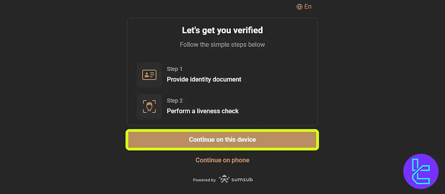The height and width of the screenshot is (194, 445).
Task: Click the Let's get you verified heading
Action: pyautogui.click(x=222, y=30)
